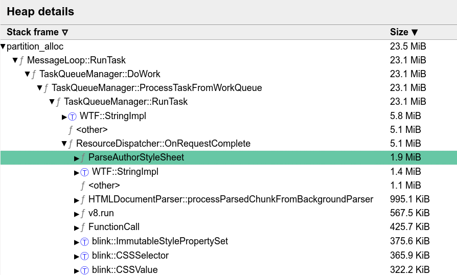Collapse ResourceDispatcher::OnRequestComplete arrow
Viewport: 457px width, 275px height.
pos(64,143)
